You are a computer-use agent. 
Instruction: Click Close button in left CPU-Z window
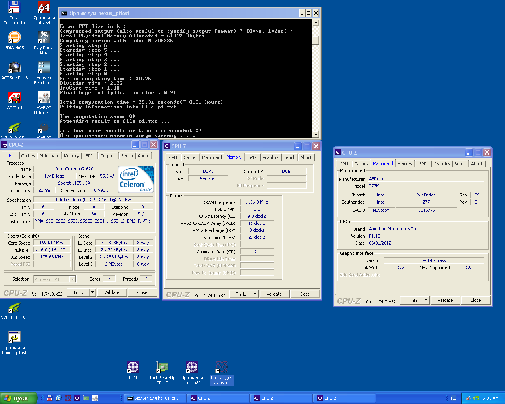click(x=142, y=292)
